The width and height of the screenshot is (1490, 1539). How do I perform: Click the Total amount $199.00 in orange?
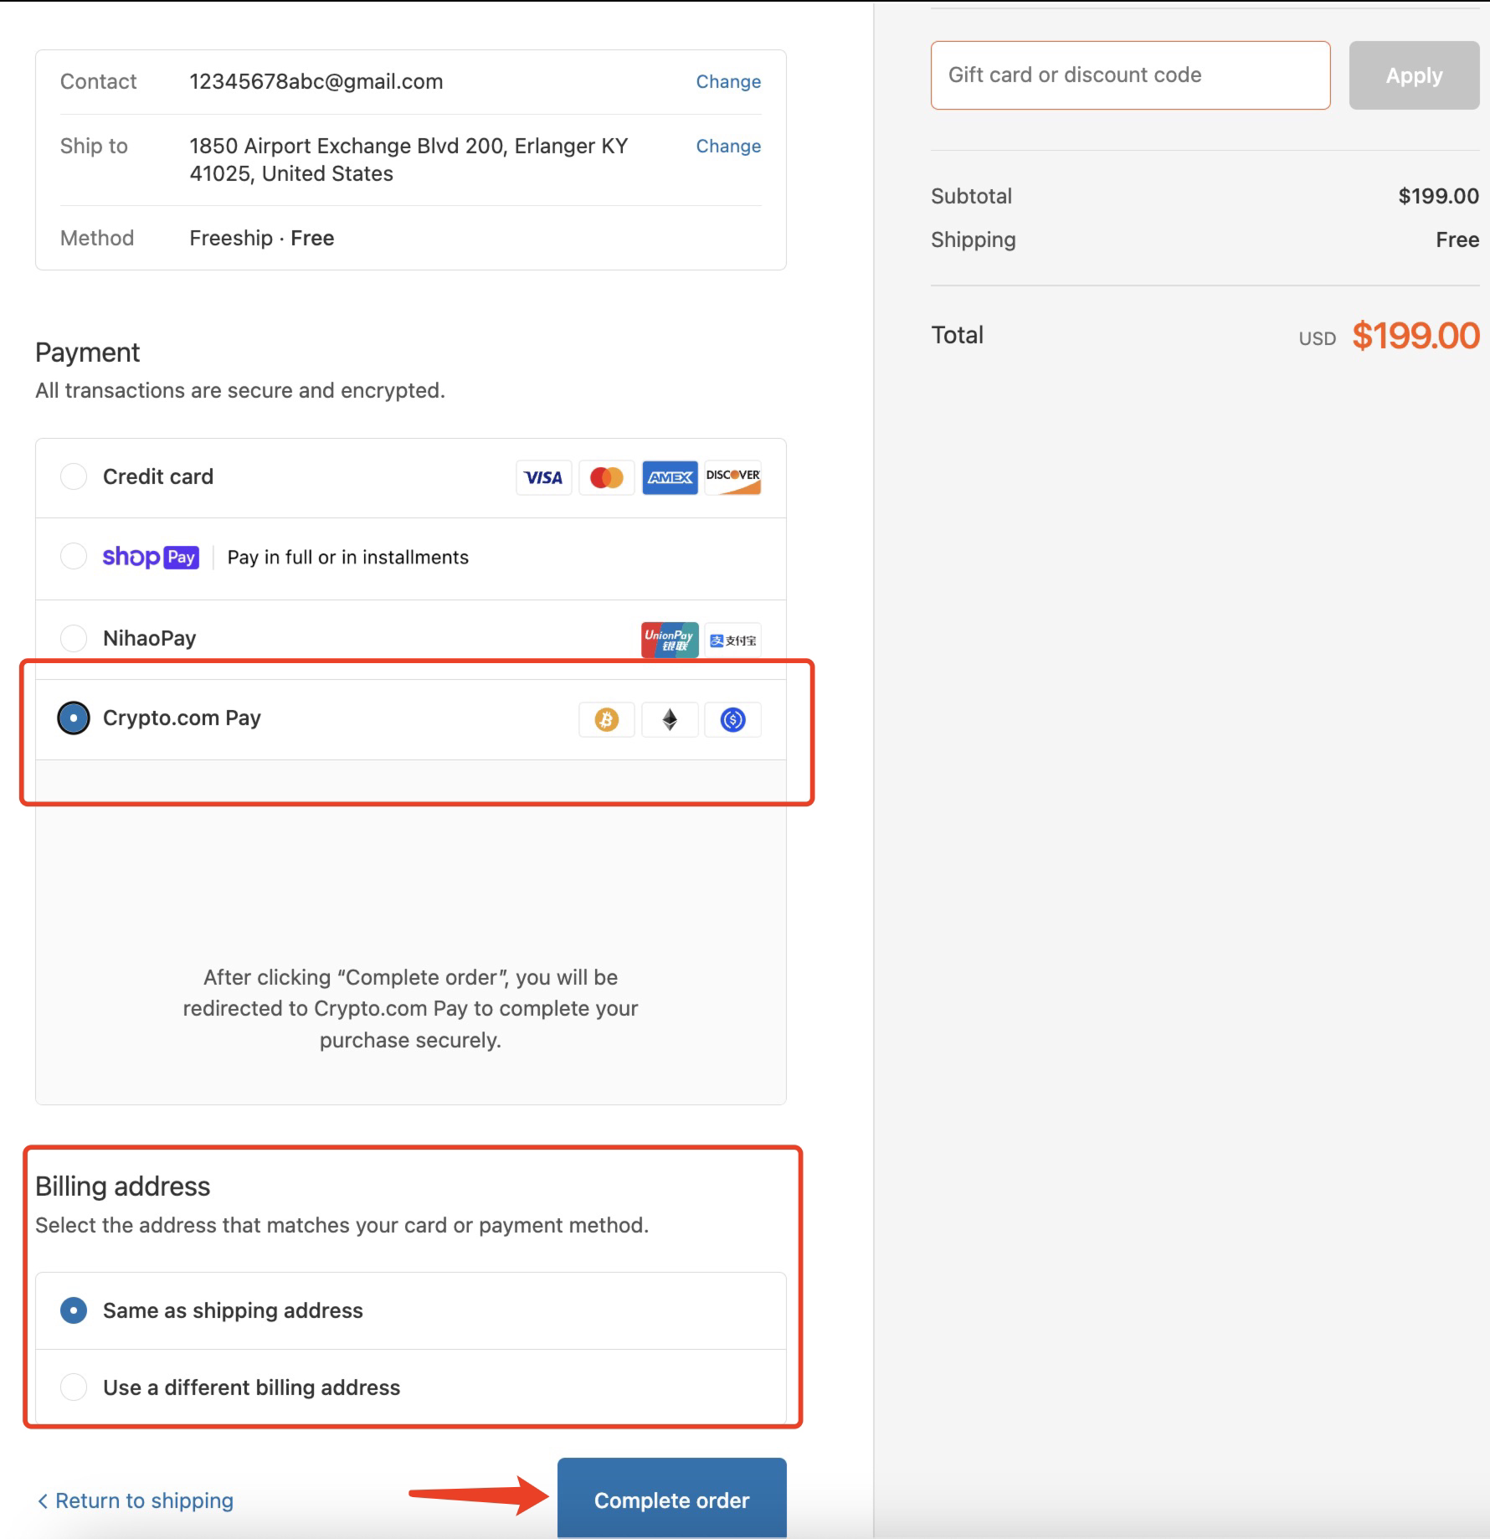pos(1415,336)
